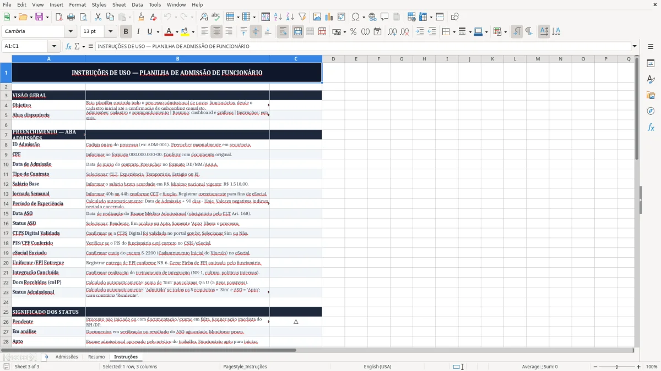
Task: Open Special Character dropdown arrow
Action: (x=362, y=17)
